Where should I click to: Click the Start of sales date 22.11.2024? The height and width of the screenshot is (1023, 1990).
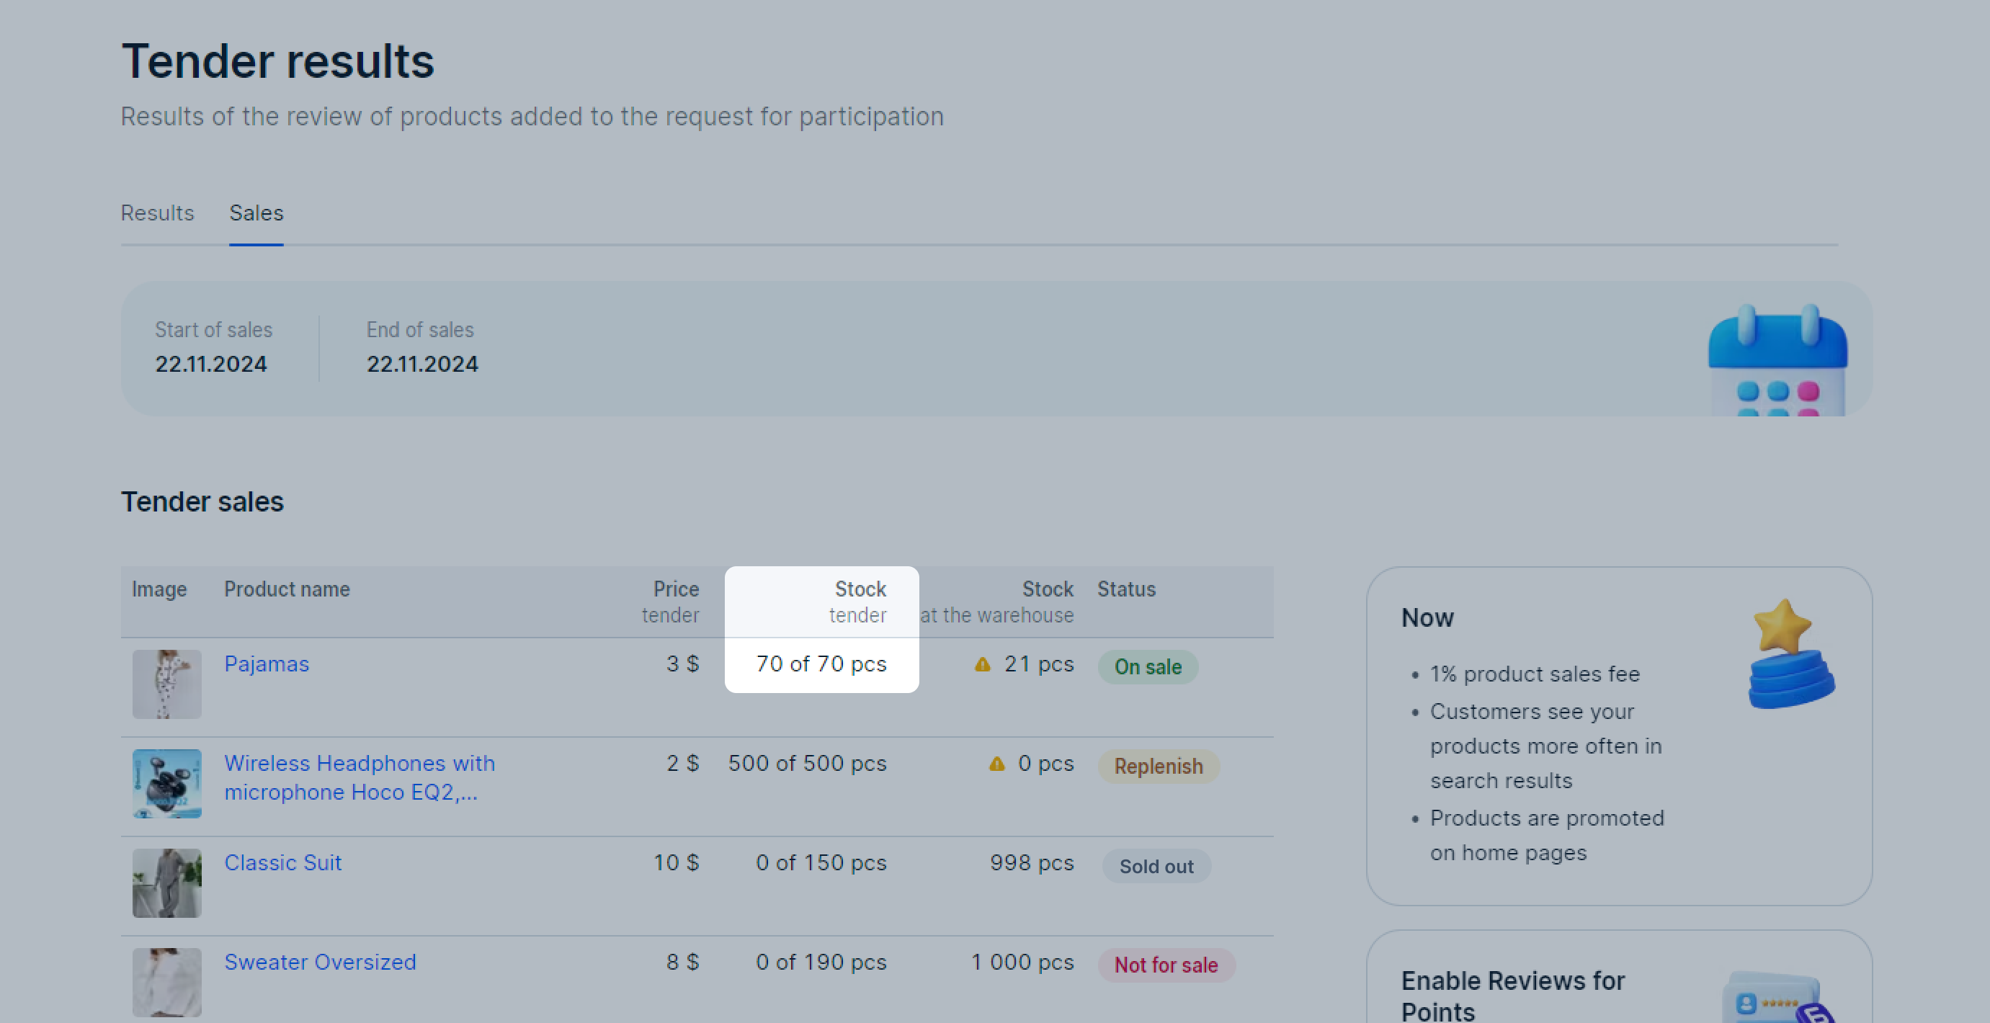pos(211,364)
